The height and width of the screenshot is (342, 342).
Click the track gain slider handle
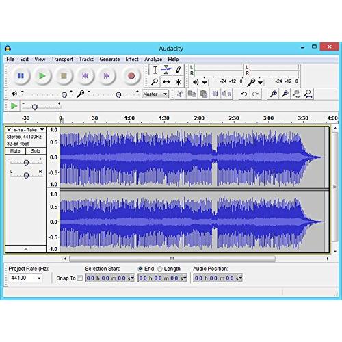click(26, 163)
